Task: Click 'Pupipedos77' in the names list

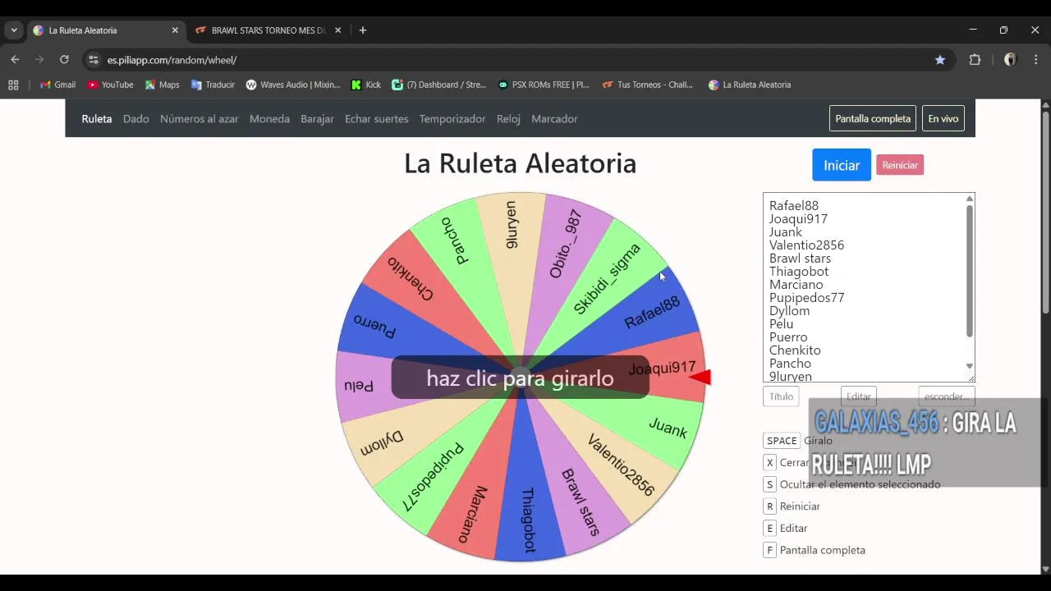Action: (806, 298)
